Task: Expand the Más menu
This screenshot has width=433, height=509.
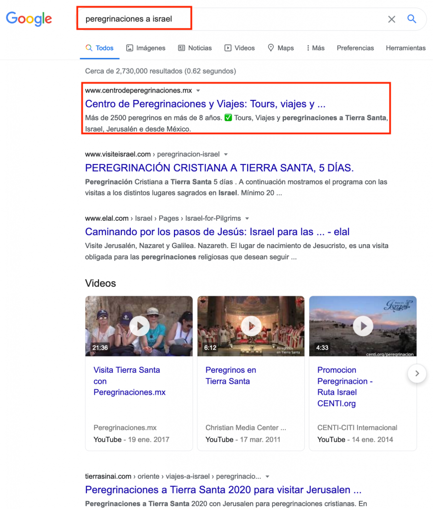Action: pos(316,48)
